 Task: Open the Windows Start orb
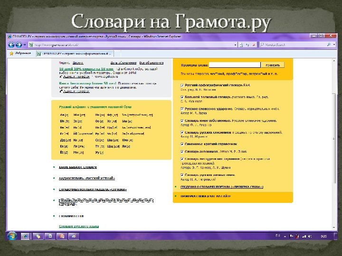coord(12,236)
